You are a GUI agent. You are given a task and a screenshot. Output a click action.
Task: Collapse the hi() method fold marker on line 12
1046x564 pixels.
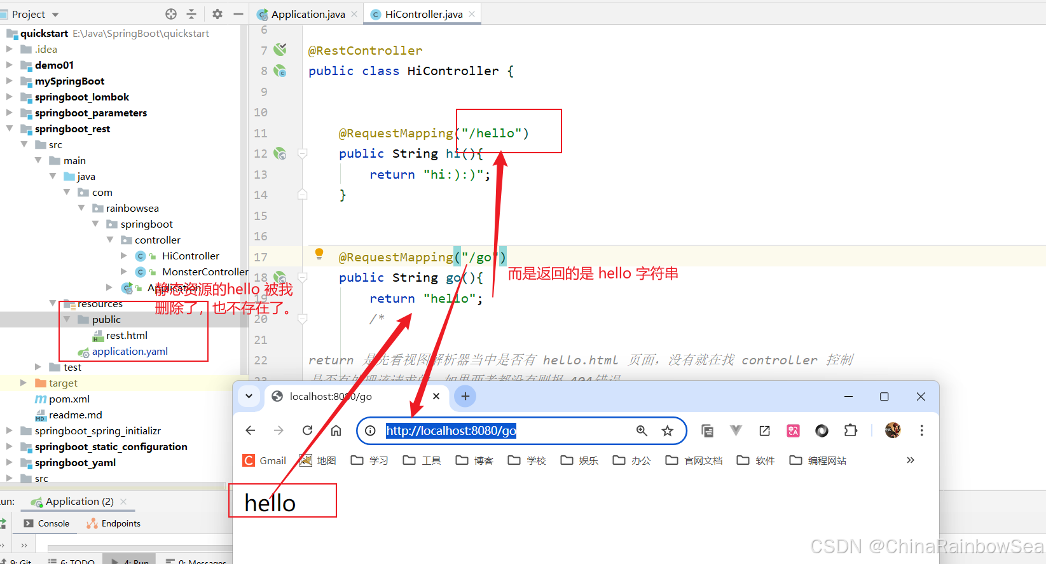(x=303, y=153)
